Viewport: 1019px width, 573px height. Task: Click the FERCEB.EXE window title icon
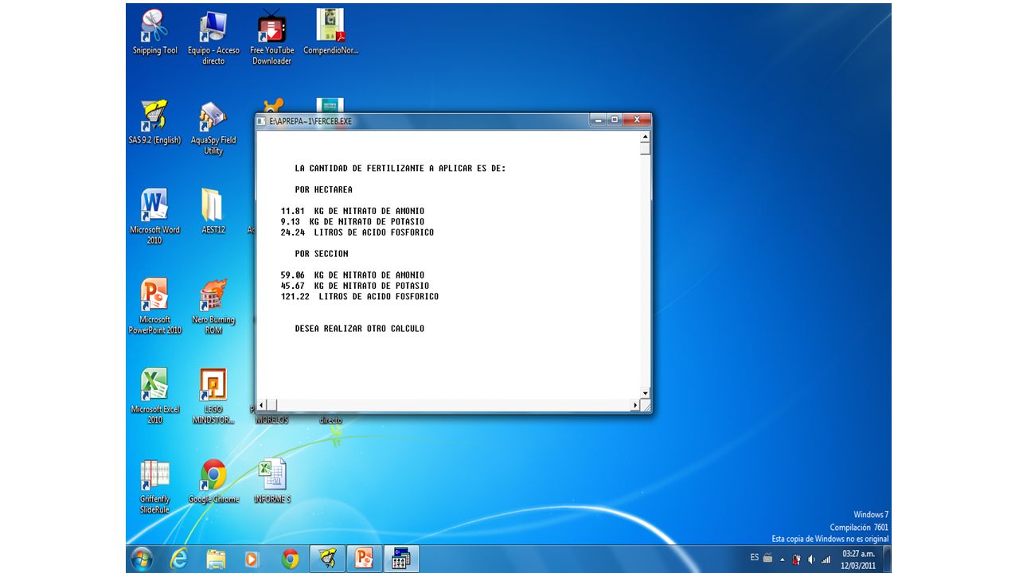(x=261, y=121)
